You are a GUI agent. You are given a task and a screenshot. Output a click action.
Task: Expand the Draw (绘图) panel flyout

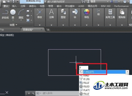pos(16,25)
